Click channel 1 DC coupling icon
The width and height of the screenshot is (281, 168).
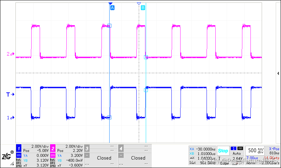point(19,155)
